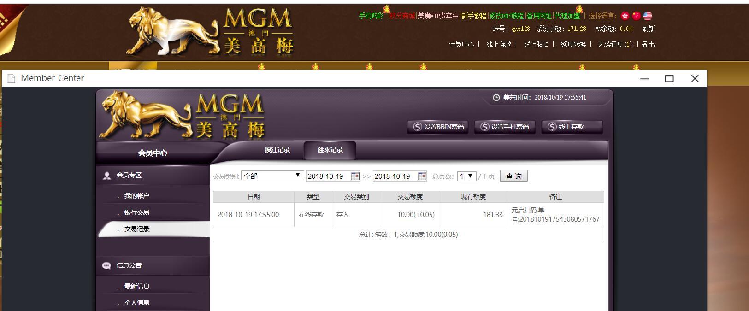
Task: Click 线上存款 in the top navigation
Action: click(x=499, y=44)
